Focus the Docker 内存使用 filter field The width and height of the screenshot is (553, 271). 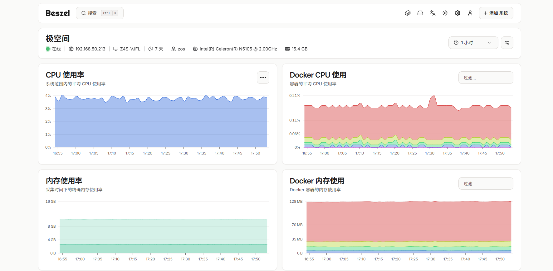point(485,183)
